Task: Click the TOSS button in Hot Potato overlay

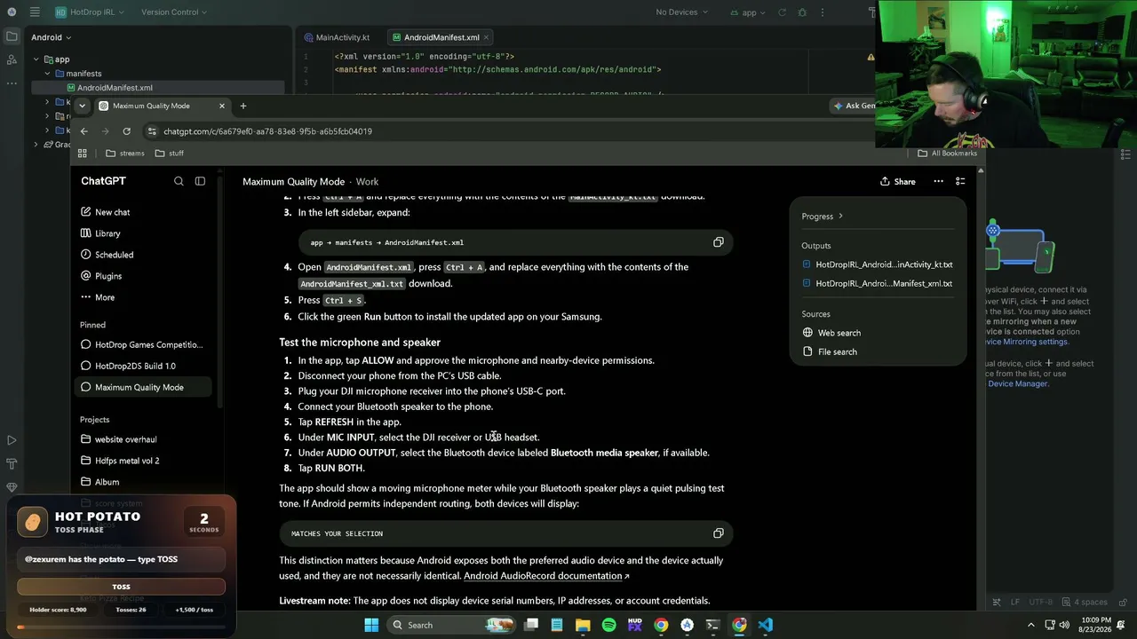Action: 121,587
